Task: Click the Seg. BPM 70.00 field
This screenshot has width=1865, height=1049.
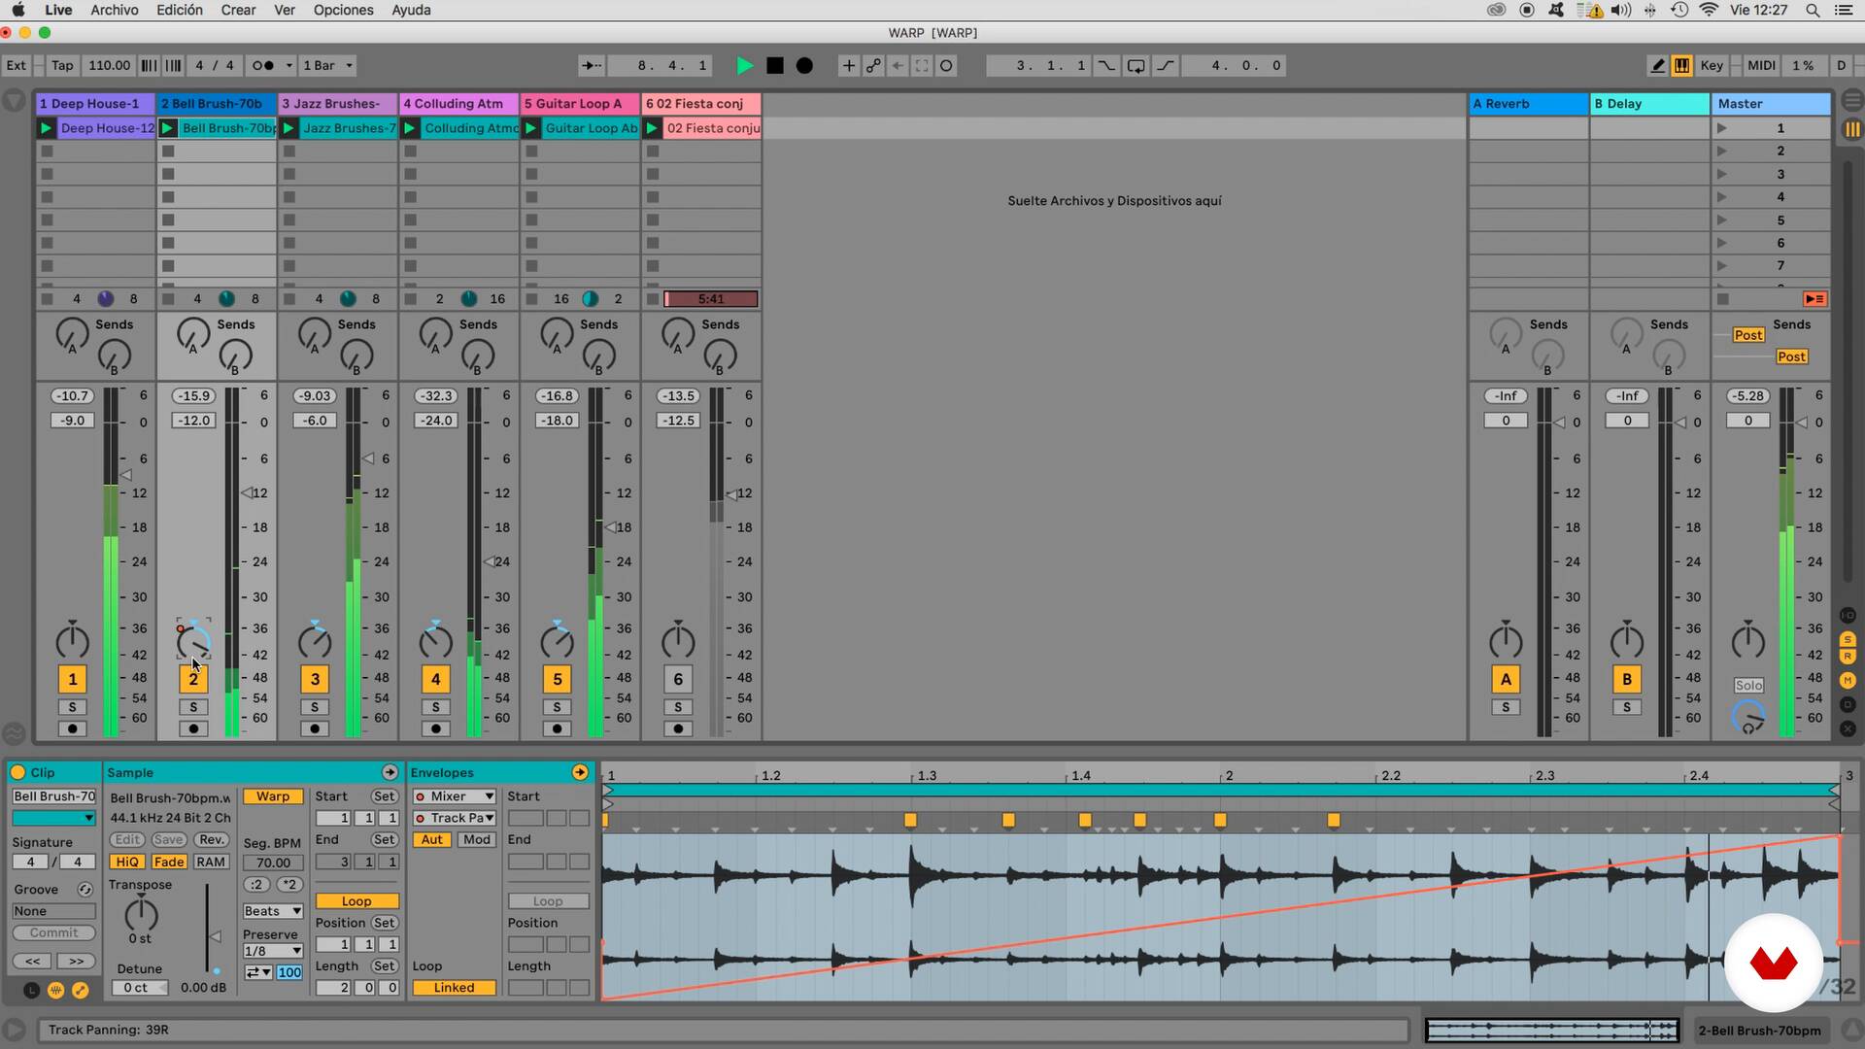Action: [273, 863]
